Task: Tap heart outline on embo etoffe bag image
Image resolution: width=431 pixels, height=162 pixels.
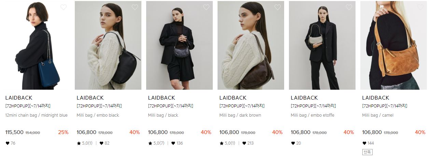Action: 349,7
